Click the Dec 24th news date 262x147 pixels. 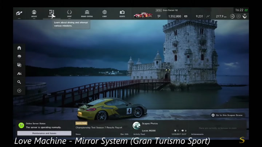124,134
